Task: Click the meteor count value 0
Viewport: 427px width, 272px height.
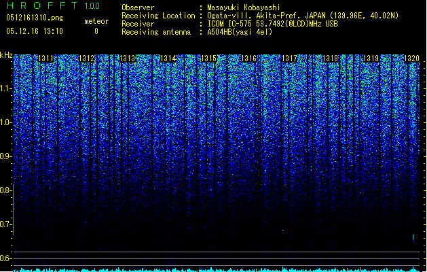Action: [x=96, y=31]
